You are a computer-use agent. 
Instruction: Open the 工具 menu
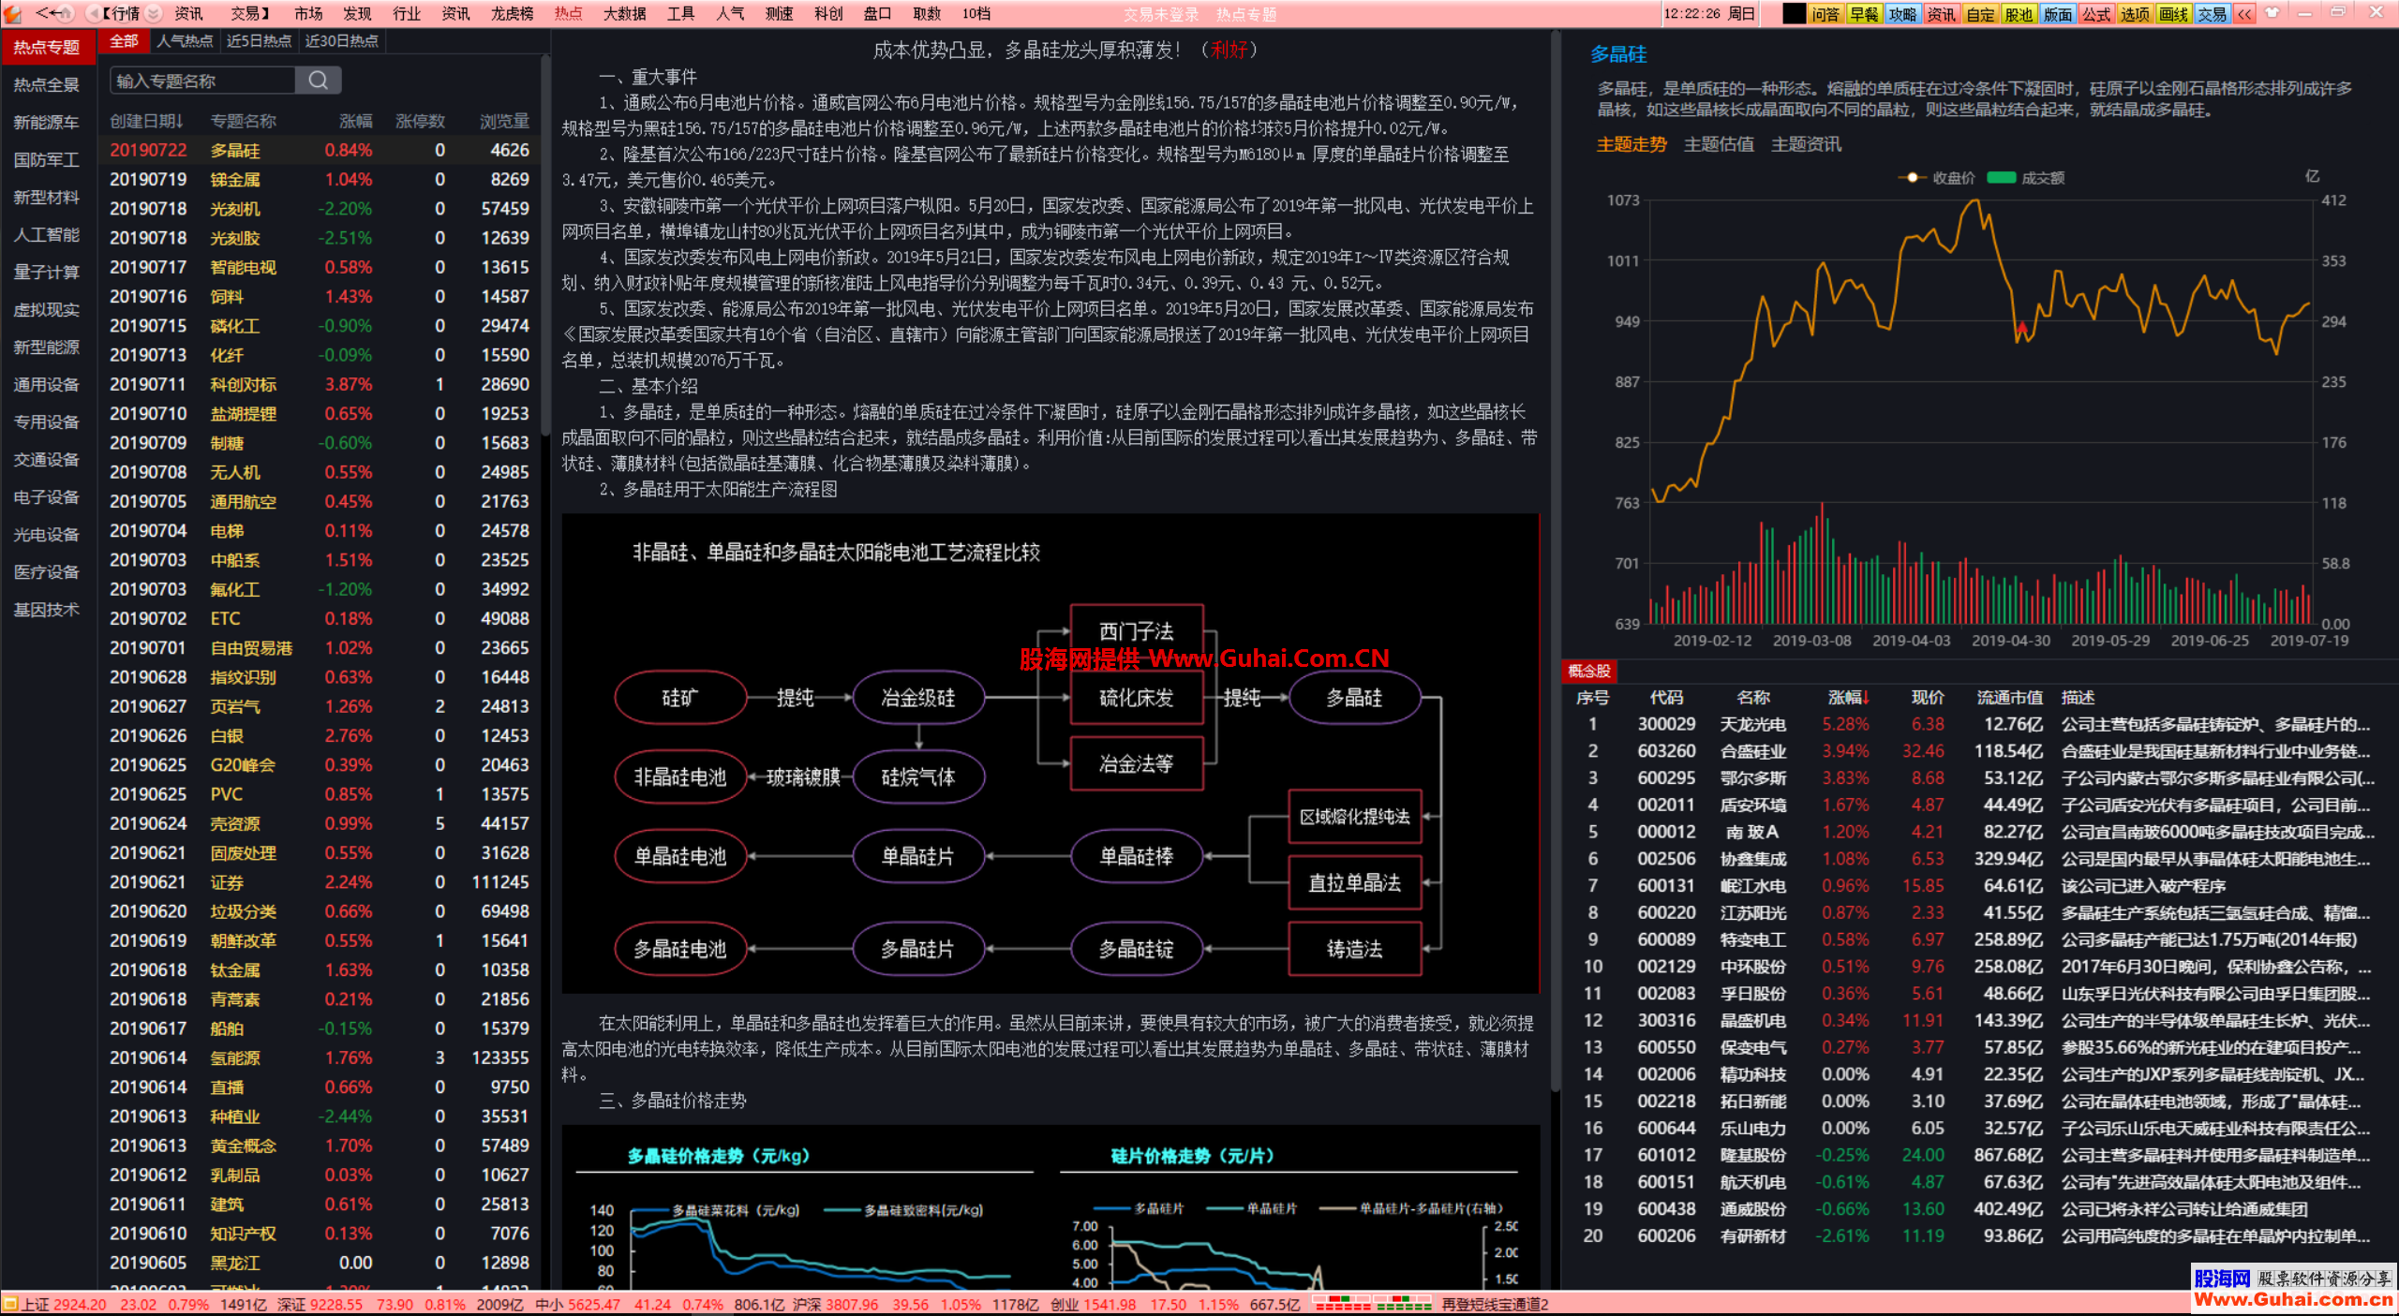coord(681,13)
